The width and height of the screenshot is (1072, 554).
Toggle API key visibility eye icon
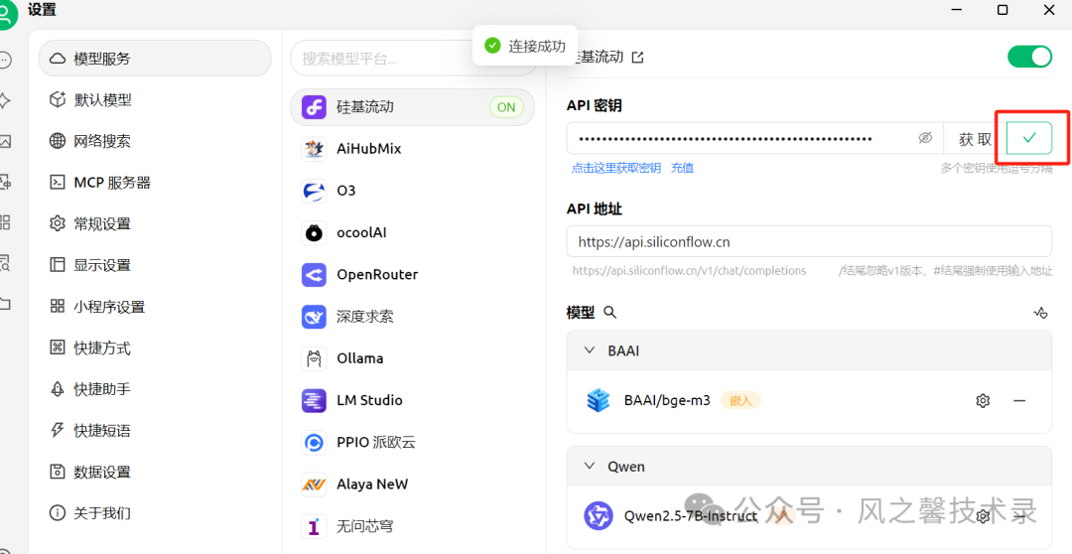pyautogui.click(x=925, y=138)
